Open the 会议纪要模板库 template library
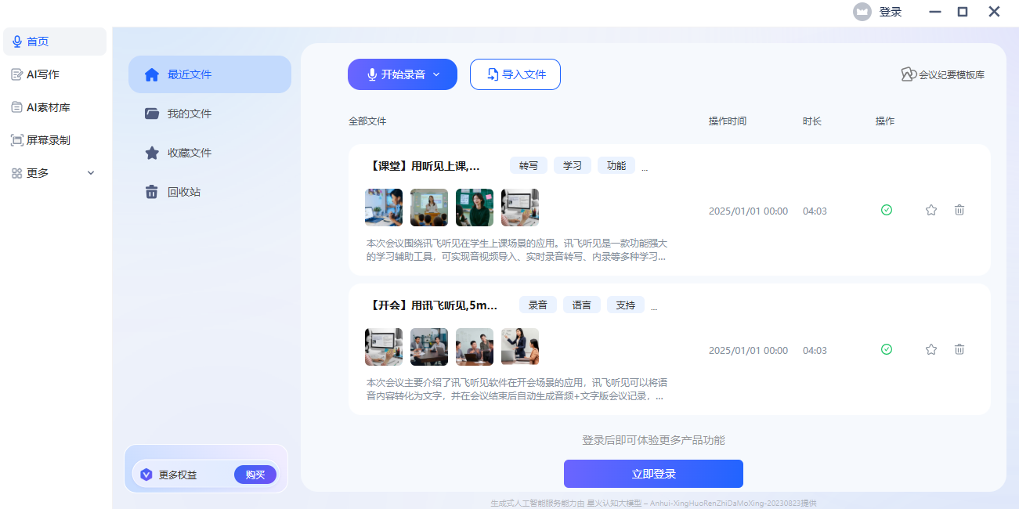The width and height of the screenshot is (1019, 509). coord(943,74)
